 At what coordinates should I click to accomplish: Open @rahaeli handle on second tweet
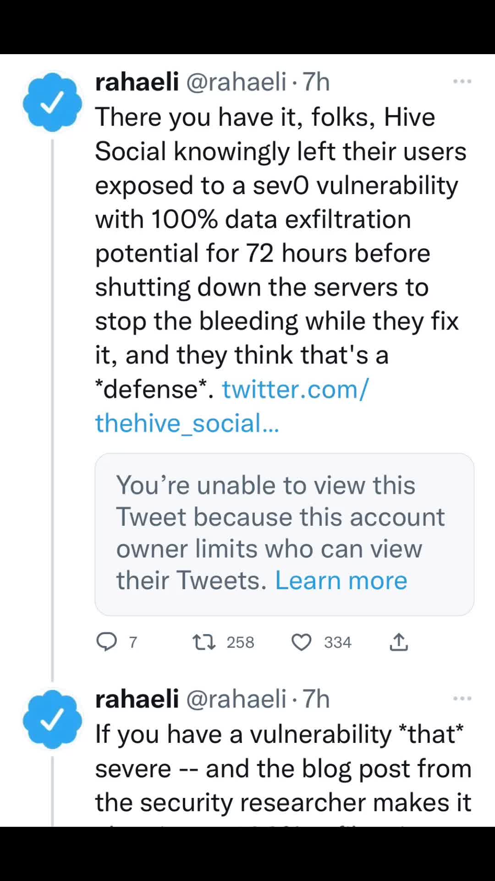click(x=236, y=699)
